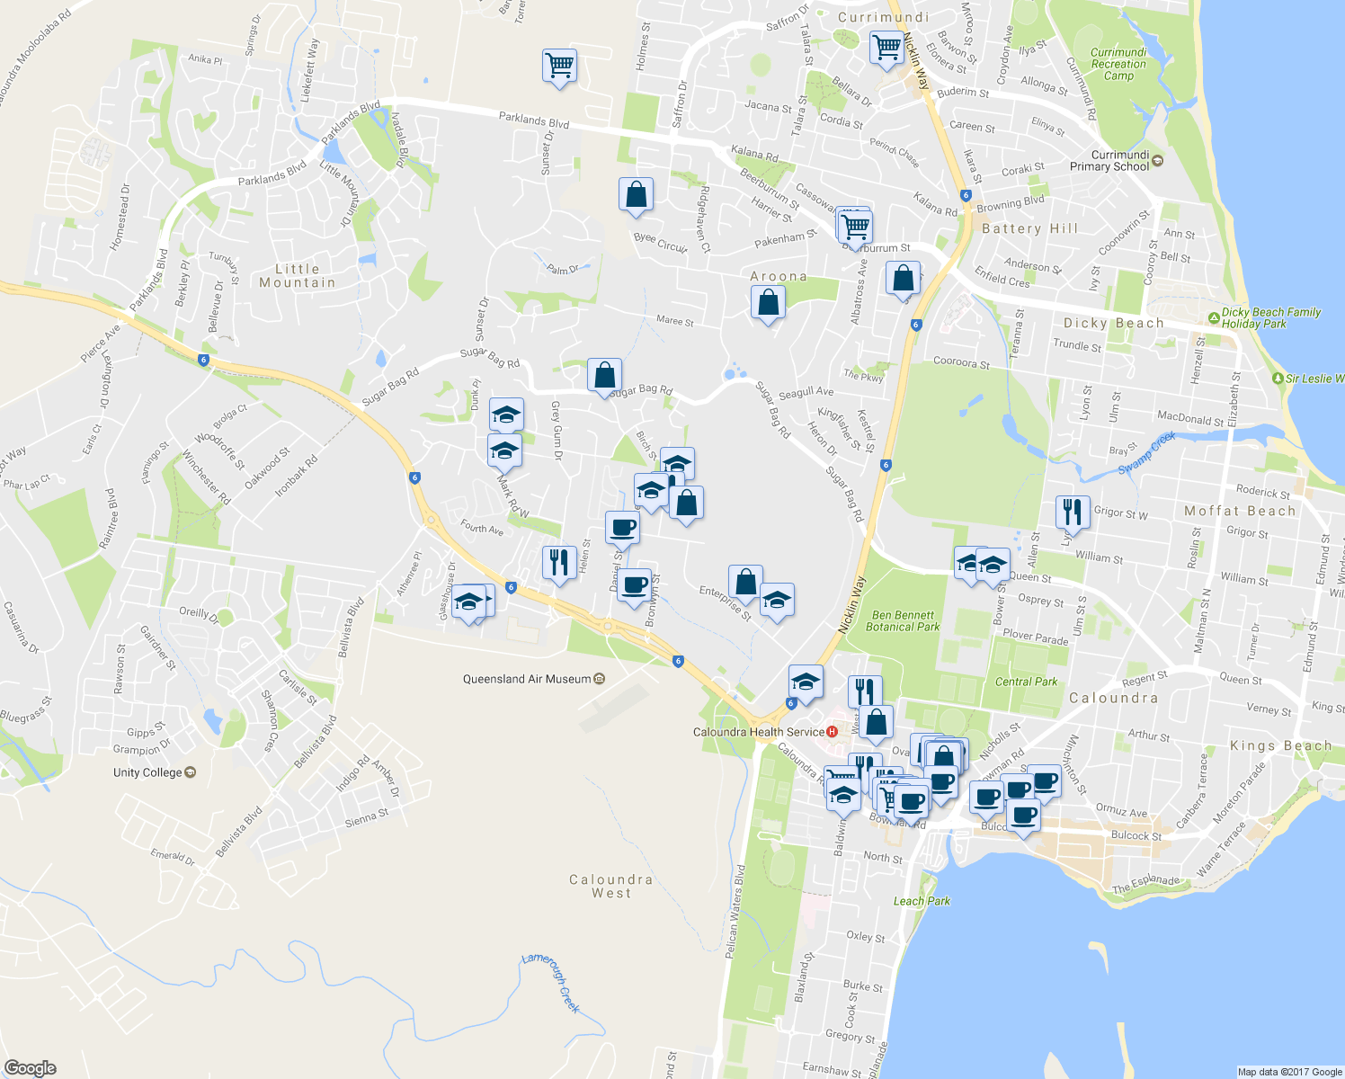Click the Currimundi suburb label
Image resolution: width=1345 pixels, height=1079 pixels.
[x=884, y=17]
